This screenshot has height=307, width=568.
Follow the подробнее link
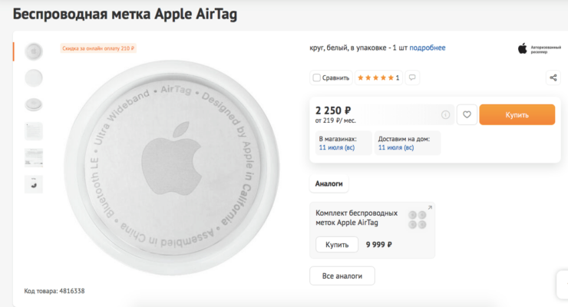427,48
